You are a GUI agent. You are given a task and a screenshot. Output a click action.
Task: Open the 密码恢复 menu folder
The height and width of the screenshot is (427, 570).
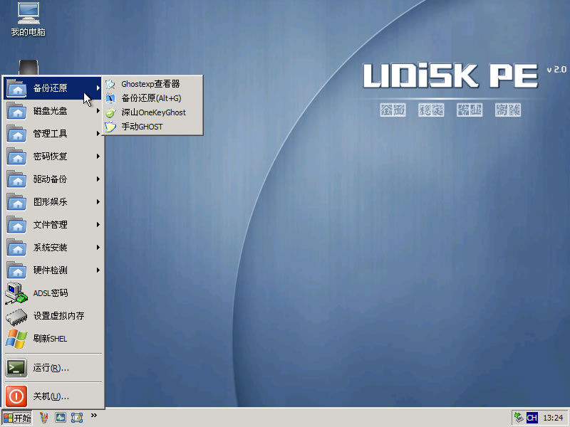(53, 156)
